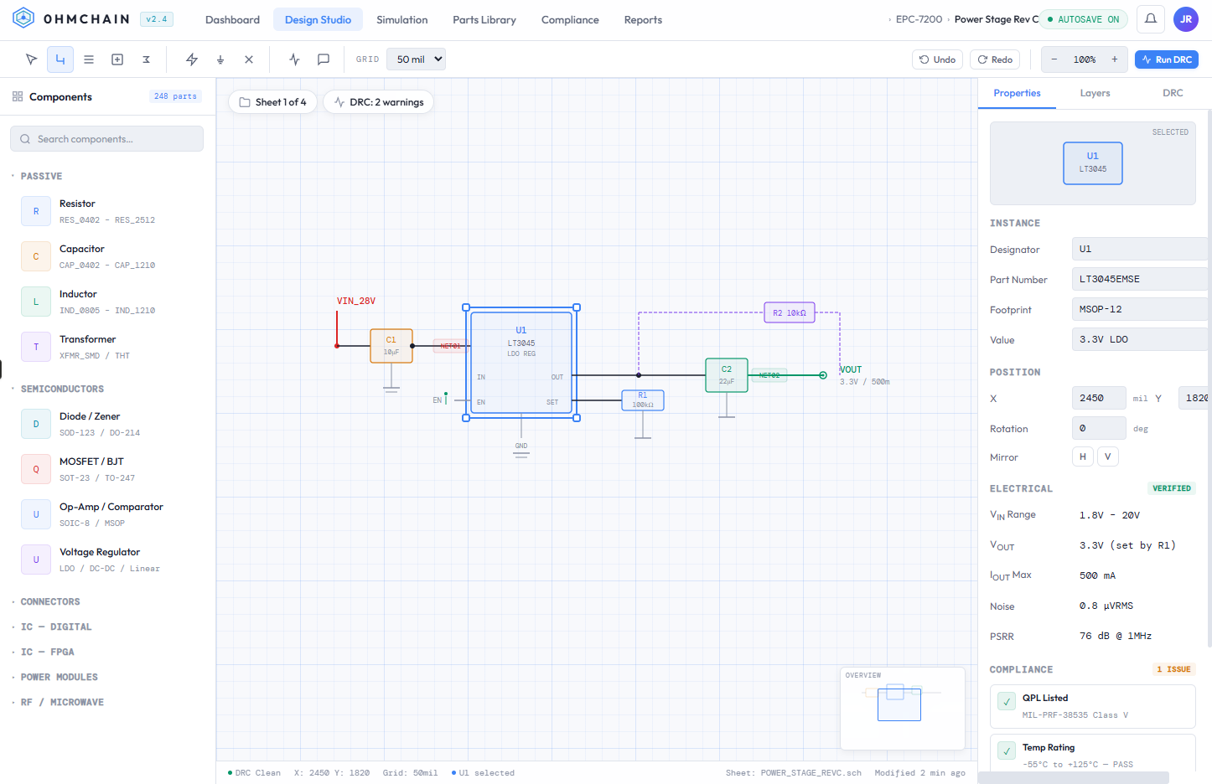Switch to the DRC tab

coord(1173,93)
